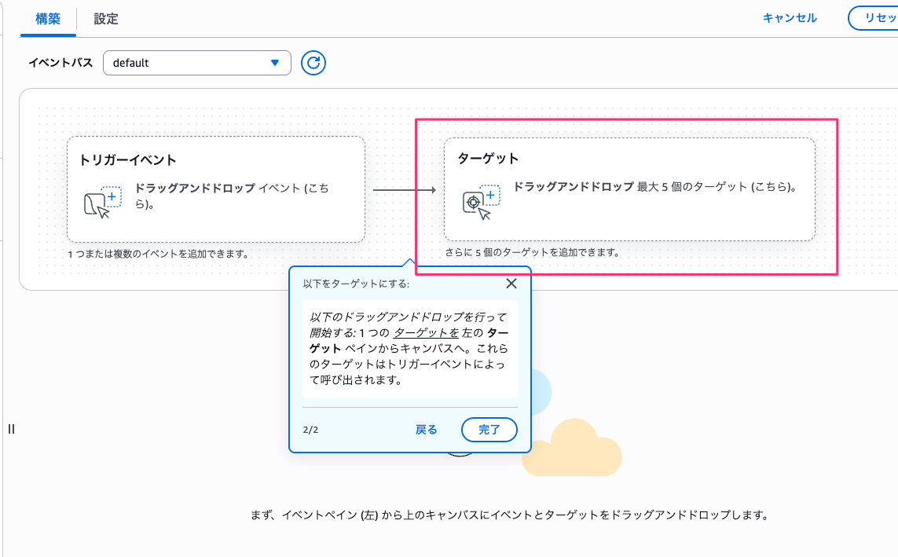The image size is (898, 557).
Task: Select the ターゲット card heading
Action: click(488, 158)
